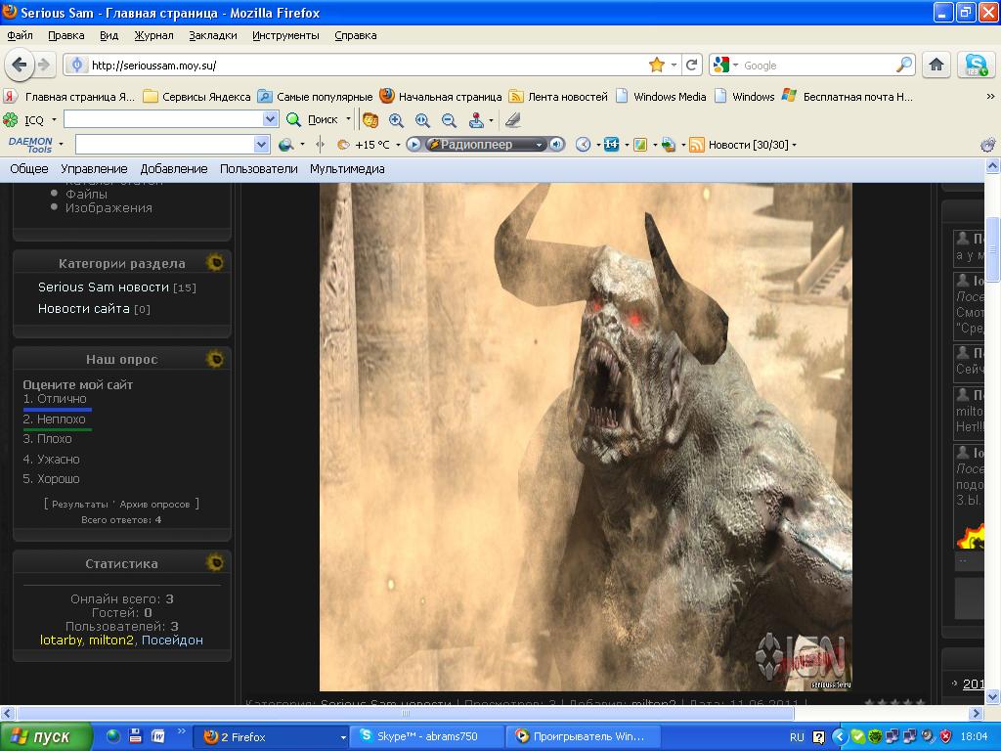Click the back navigation arrow
This screenshot has height=751, width=1001.
[19, 65]
